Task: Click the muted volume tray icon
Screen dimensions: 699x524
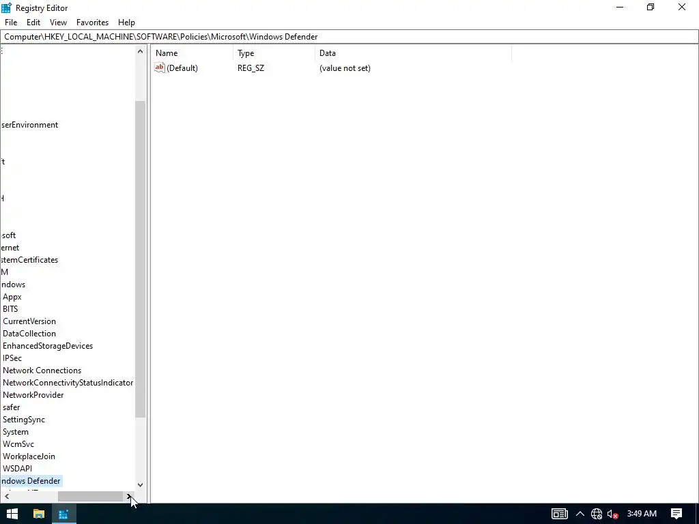Action: (x=612, y=514)
